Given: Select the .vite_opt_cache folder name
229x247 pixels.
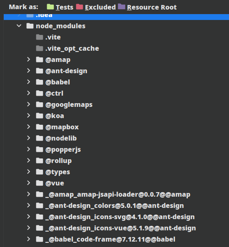Looking at the screenshot, I should (72, 49).
